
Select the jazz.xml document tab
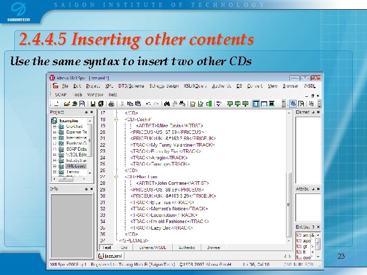(x=111, y=256)
